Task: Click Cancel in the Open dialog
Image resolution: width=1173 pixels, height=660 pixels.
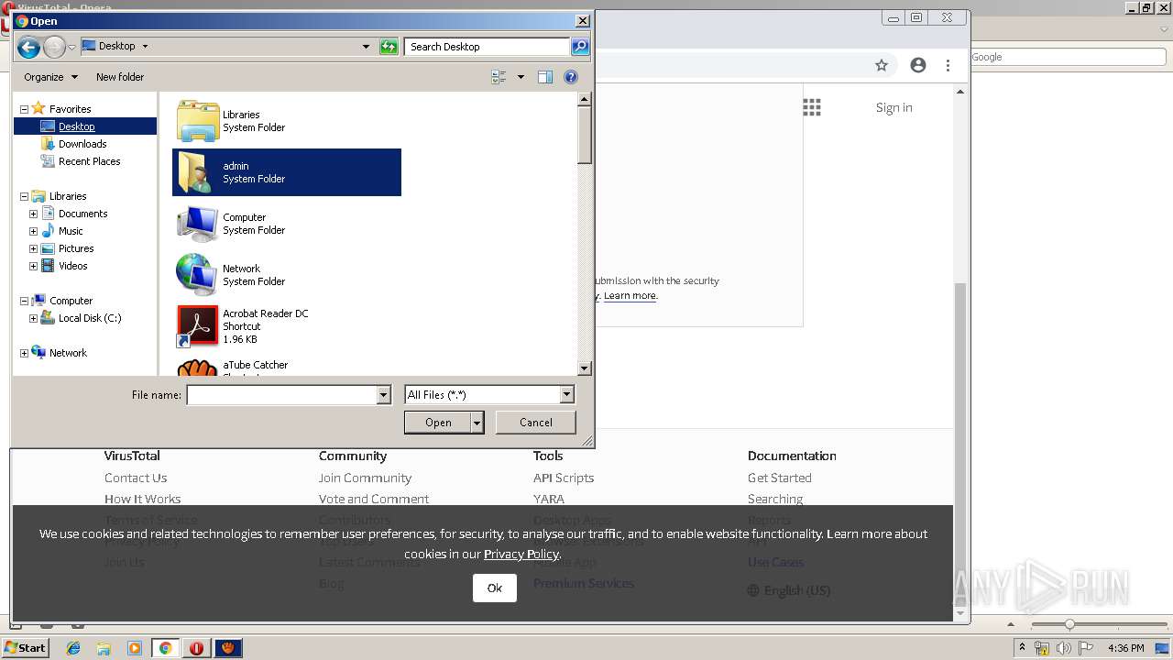Action: 536,423
